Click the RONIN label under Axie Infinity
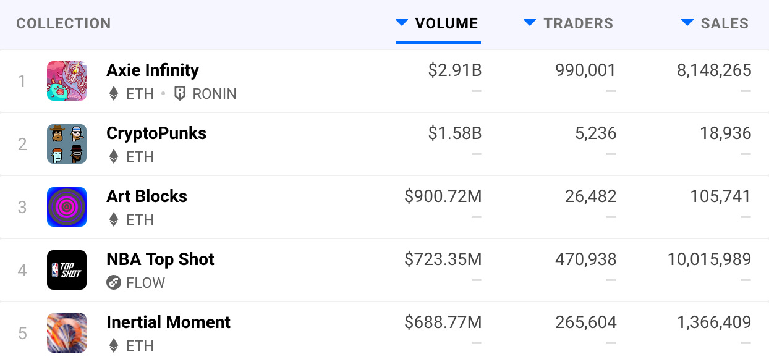The image size is (769, 362). 215,94
